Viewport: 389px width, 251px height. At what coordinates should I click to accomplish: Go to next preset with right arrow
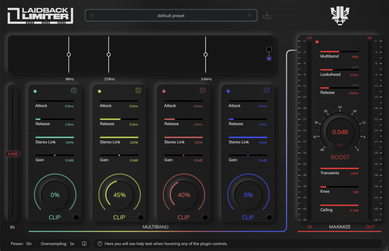[x=250, y=16]
